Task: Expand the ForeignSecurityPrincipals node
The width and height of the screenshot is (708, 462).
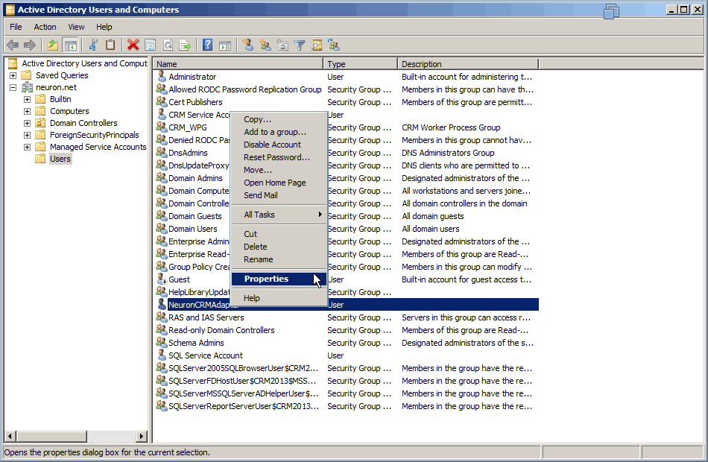Action: pyautogui.click(x=27, y=135)
